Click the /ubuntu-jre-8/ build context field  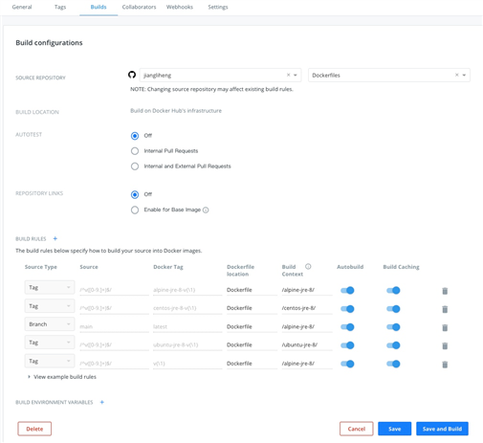click(307, 345)
